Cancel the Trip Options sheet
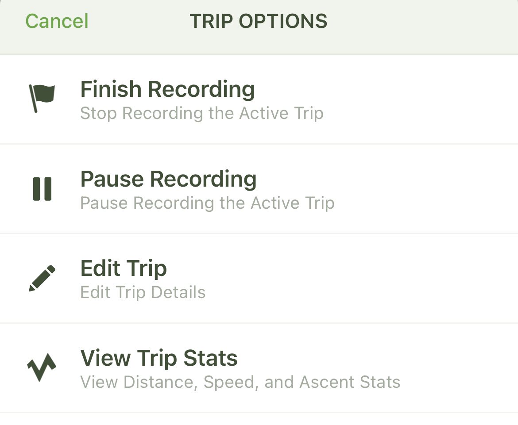518x425 pixels. click(57, 21)
